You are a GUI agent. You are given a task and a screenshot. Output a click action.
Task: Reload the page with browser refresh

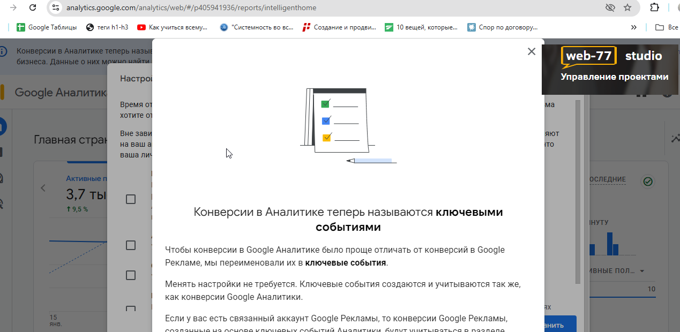pyautogui.click(x=33, y=7)
